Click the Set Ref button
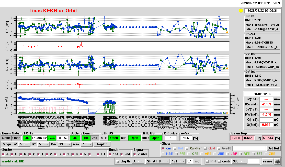The height and width of the screenshot is (167, 285). pyautogui.click(x=273, y=148)
